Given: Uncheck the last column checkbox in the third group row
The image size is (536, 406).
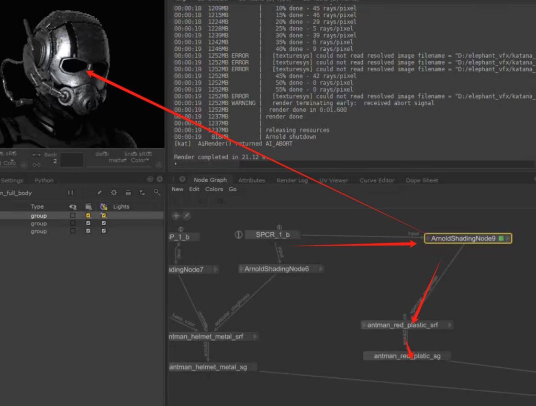Looking at the screenshot, I should (104, 231).
